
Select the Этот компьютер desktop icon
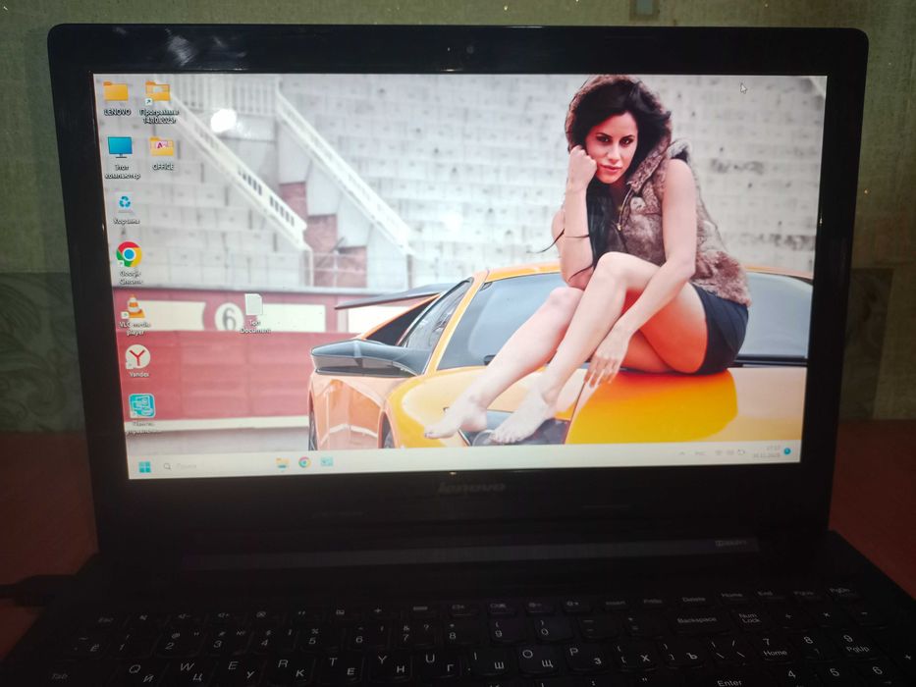pyautogui.click(x=122, y=158)
